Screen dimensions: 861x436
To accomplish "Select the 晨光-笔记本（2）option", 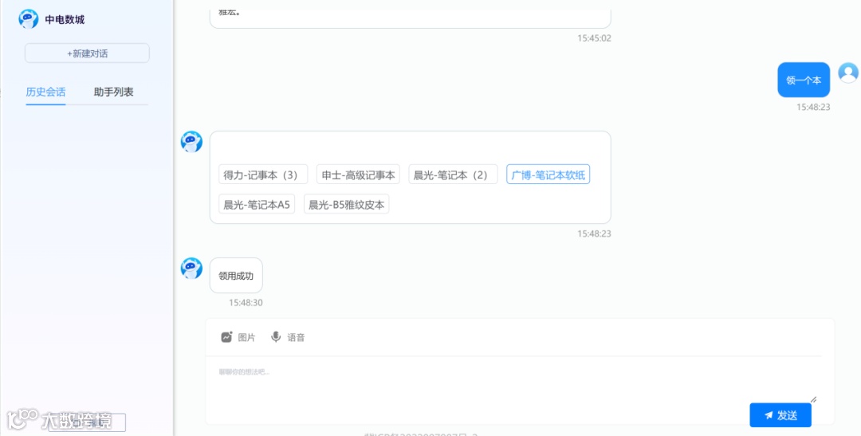I will [453, 174].
